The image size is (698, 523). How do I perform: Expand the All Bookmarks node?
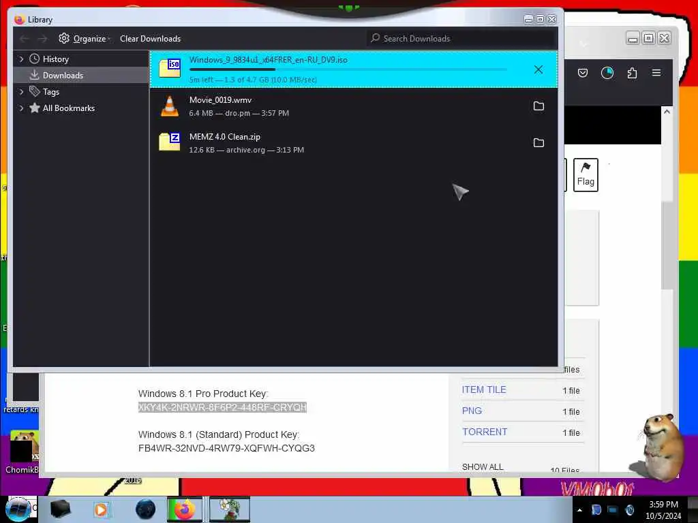pyautogui.click(x=21, y=108)
